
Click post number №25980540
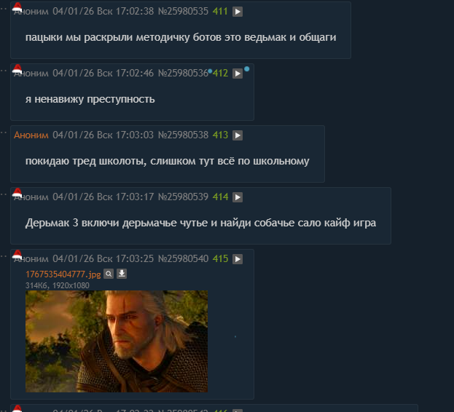pyautogui.click(x=183, y=258)
